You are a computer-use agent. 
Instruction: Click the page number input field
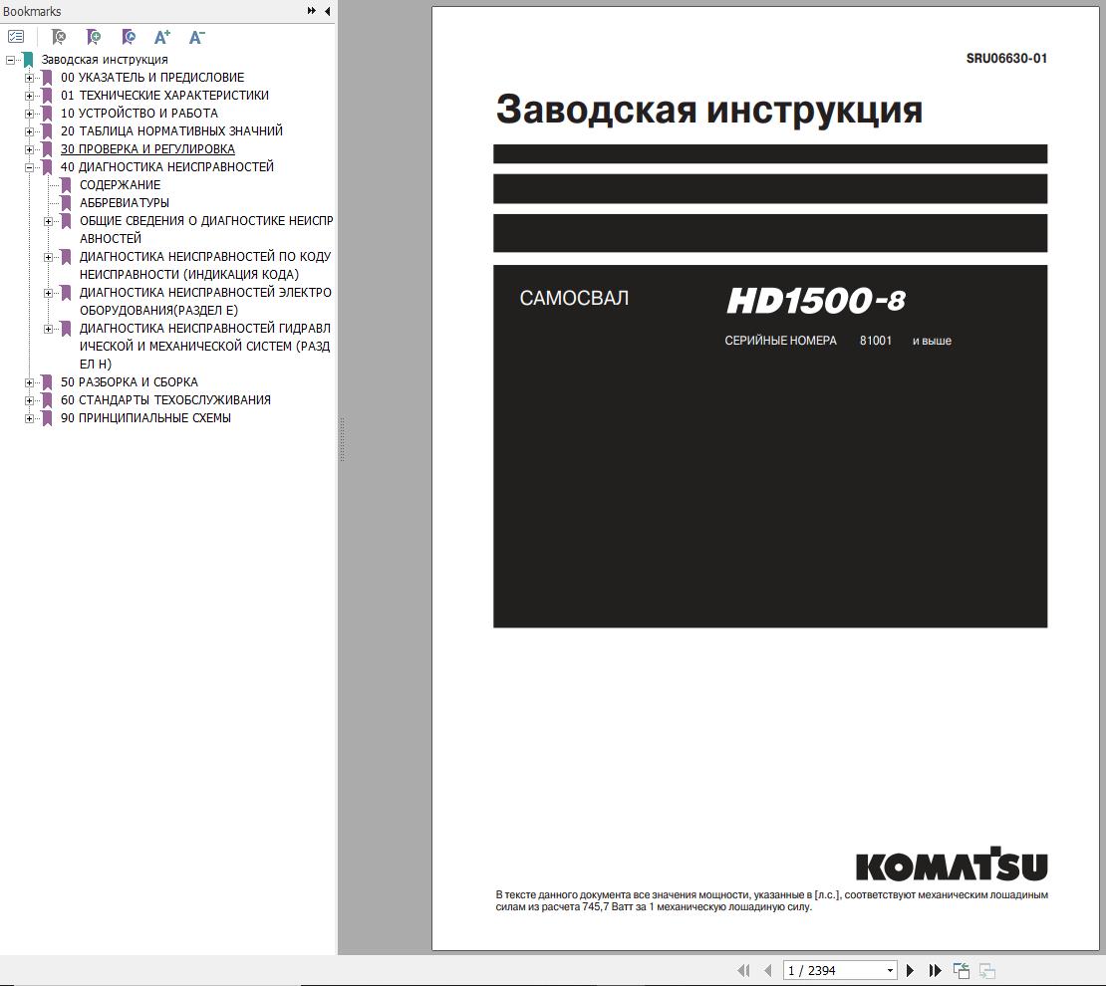point(827,969)
